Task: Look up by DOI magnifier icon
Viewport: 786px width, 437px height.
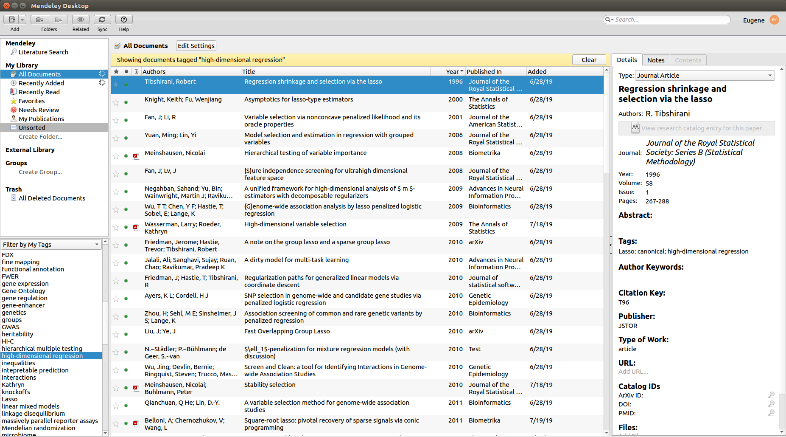Action: coord(771,404)
